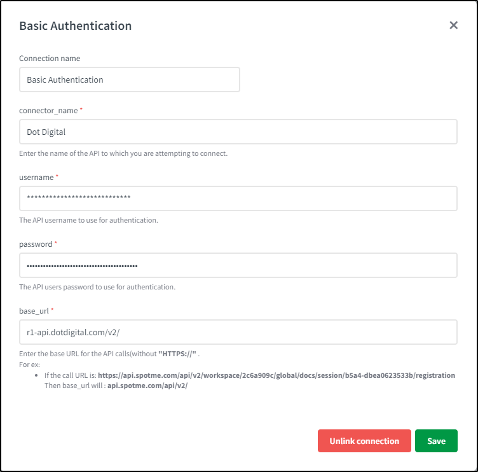Click the "Basic Authentication" dialog title

[76, 26]
